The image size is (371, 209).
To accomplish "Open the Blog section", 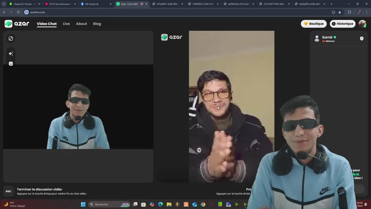I will [97, 24].
